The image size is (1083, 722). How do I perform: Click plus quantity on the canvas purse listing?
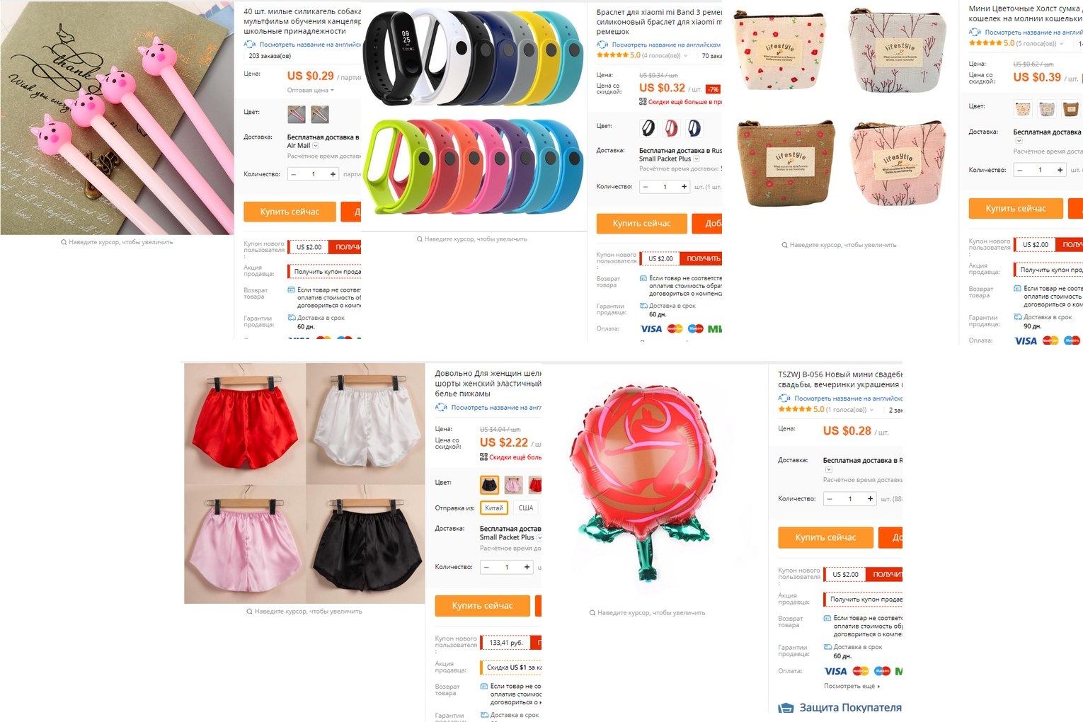(1060, 170)
